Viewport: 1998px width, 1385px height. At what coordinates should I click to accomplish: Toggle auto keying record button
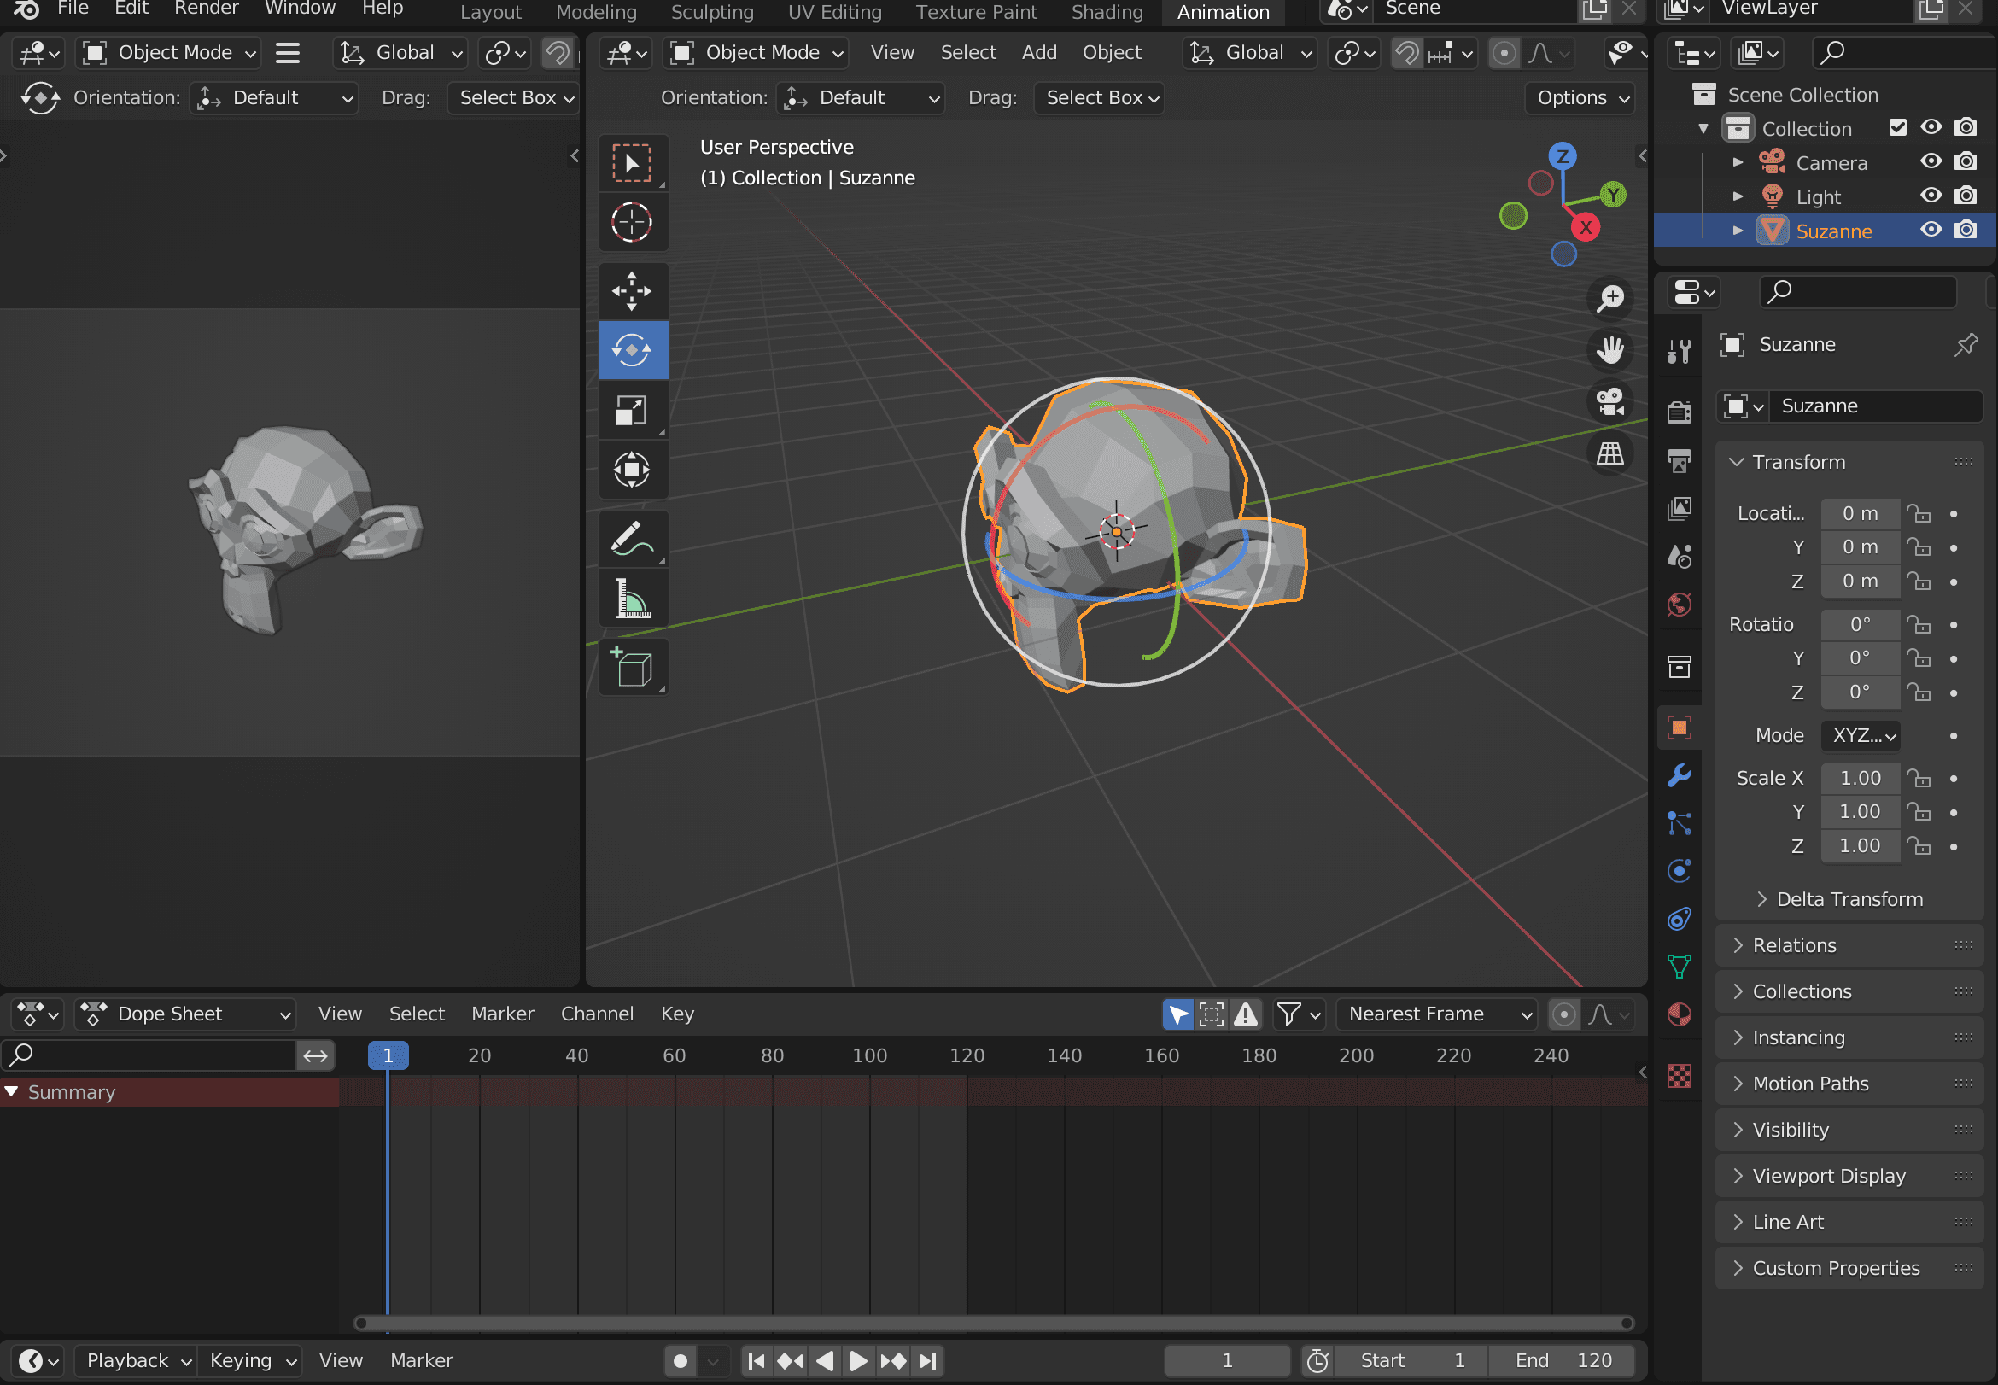(x=681, y=1361)
